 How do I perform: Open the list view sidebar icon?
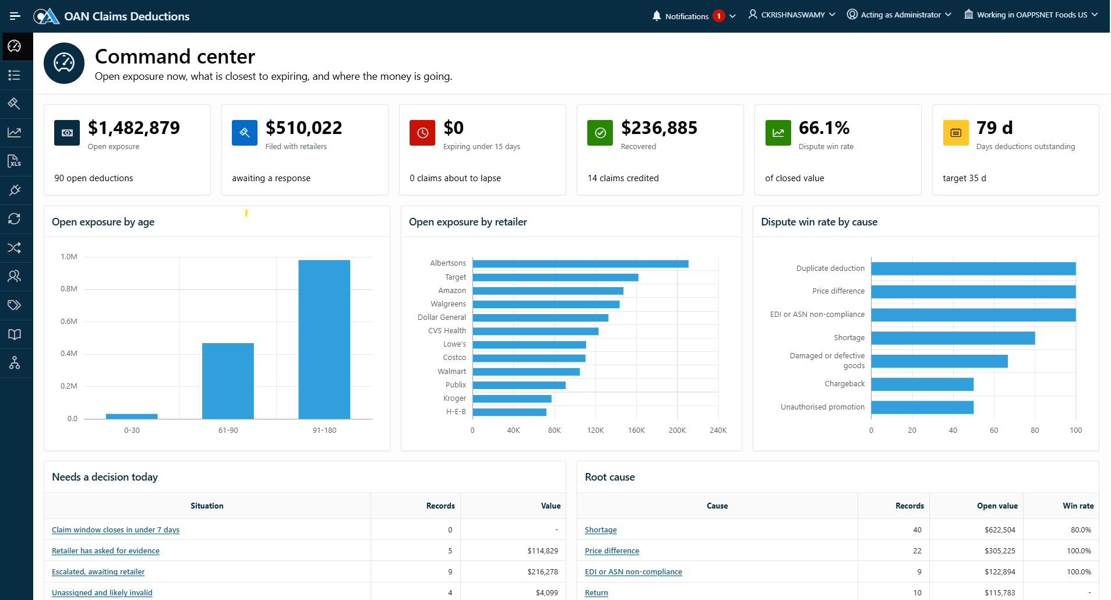click(15, 75)
